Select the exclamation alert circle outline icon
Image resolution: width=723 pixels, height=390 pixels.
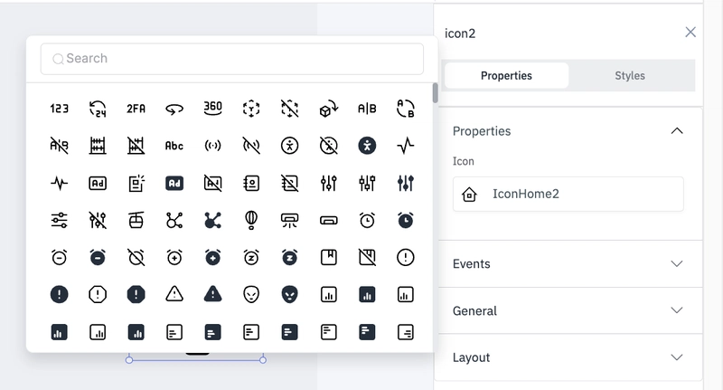[405, 257]
